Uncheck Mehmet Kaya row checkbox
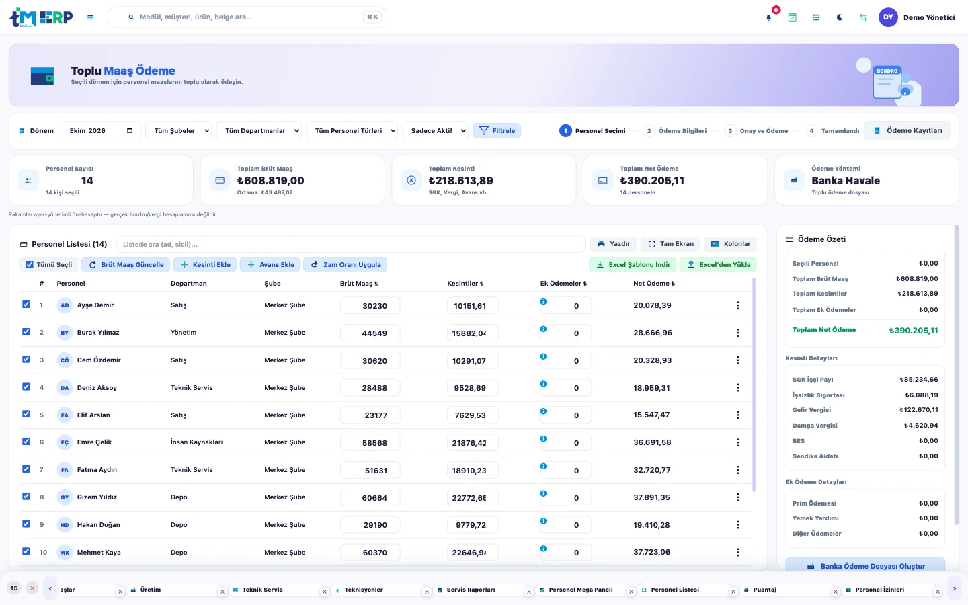 point(26,551)
